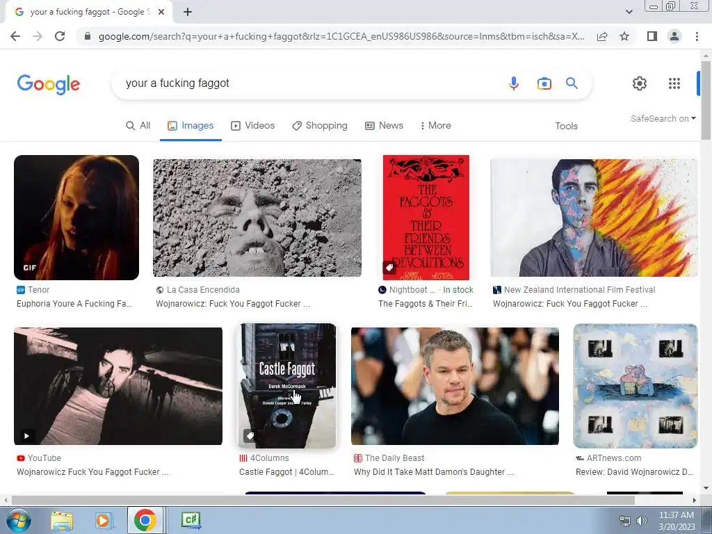Open the La Casa Encendida source link
712x534 pixels.
(197, 290)
